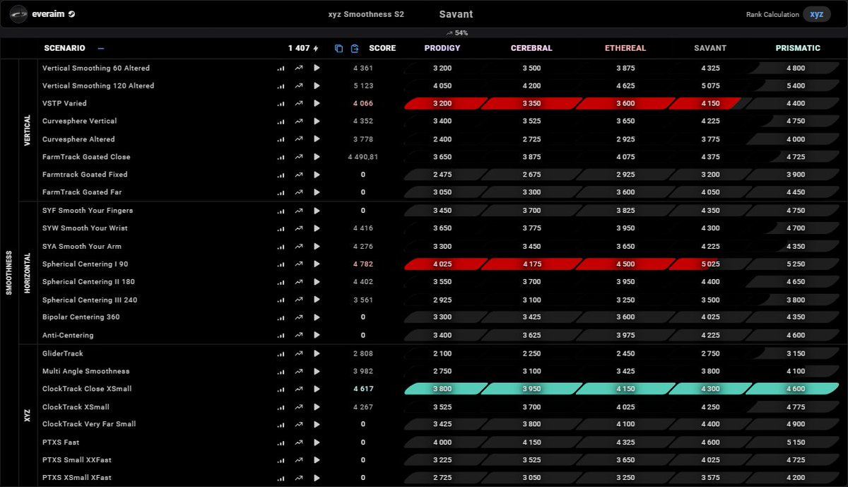The height and width of the screenshot is (487, 848).
Task: Click the 54% progress indicator under Savant
Action: tap(457, 33)
